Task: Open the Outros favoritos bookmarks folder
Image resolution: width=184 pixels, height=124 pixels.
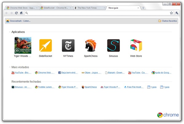Action: (168, 21)
